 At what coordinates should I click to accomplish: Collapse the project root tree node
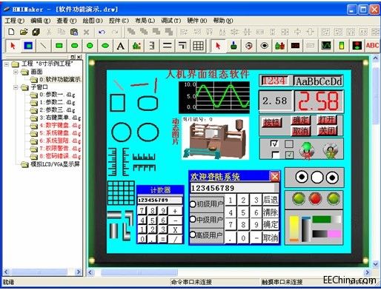(x=7, y=64)
